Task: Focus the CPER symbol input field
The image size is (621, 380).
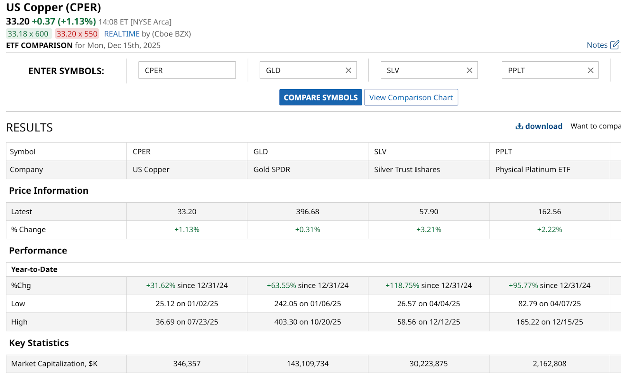Action: pyautogui.click(x=187, y=70)
